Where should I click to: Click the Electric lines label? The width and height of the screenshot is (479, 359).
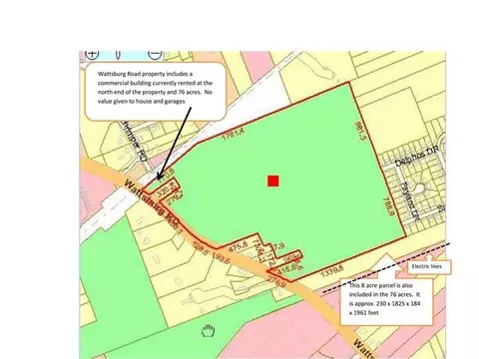click(x=427, y=266)
